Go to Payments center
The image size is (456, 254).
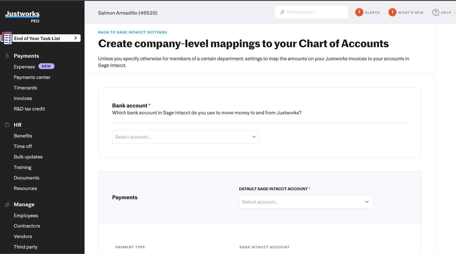[32, 77]
